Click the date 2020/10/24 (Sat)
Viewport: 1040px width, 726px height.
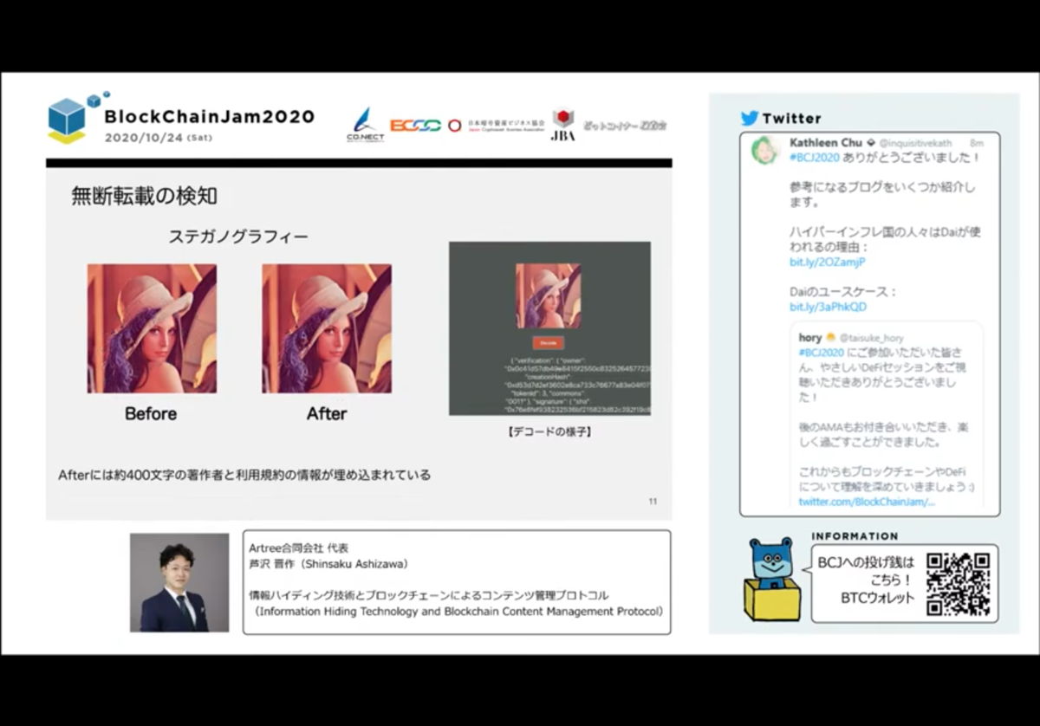pyautogui.click(x=158, y=138)
